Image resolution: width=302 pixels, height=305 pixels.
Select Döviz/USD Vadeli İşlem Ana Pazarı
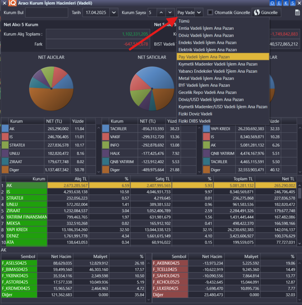point(223,100)
